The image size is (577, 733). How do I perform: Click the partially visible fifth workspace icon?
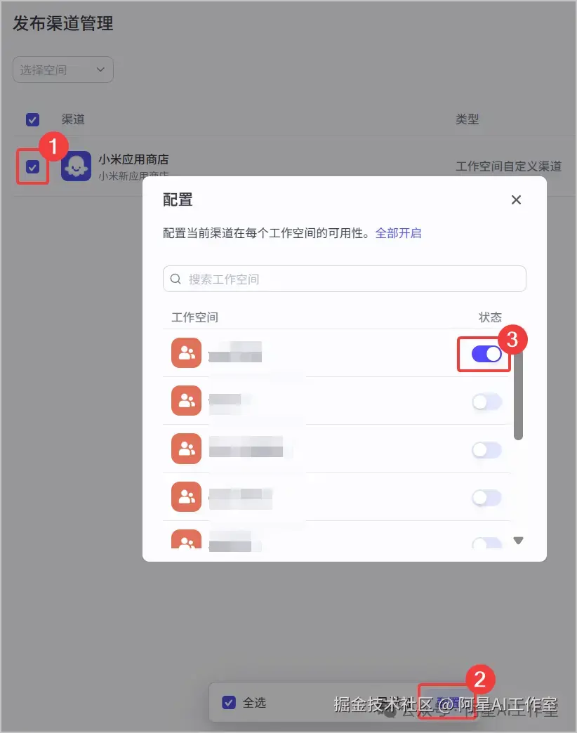point(187,539)
